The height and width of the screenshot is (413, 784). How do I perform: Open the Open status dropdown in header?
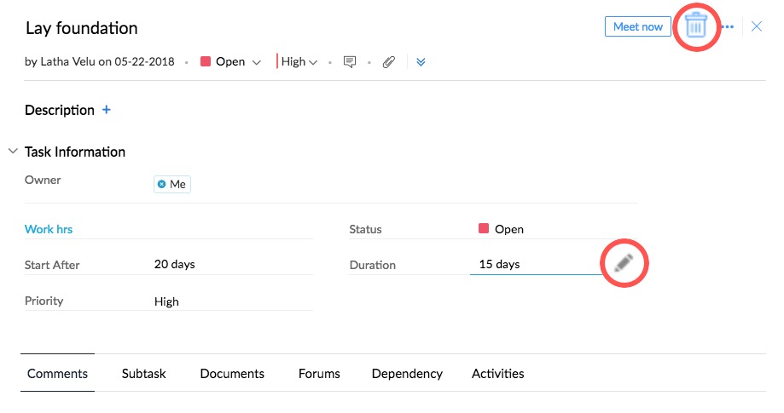click(x=231, y=62)
